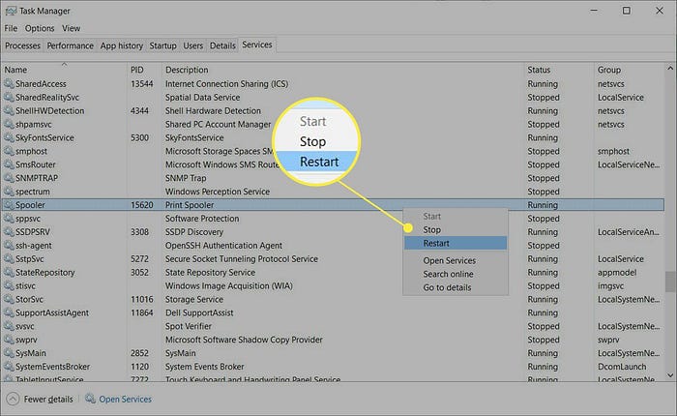Image resolution: width=677 pixels, height=416 pixels.
Task: Select the Services tab
Action: (x=257, y=45)
